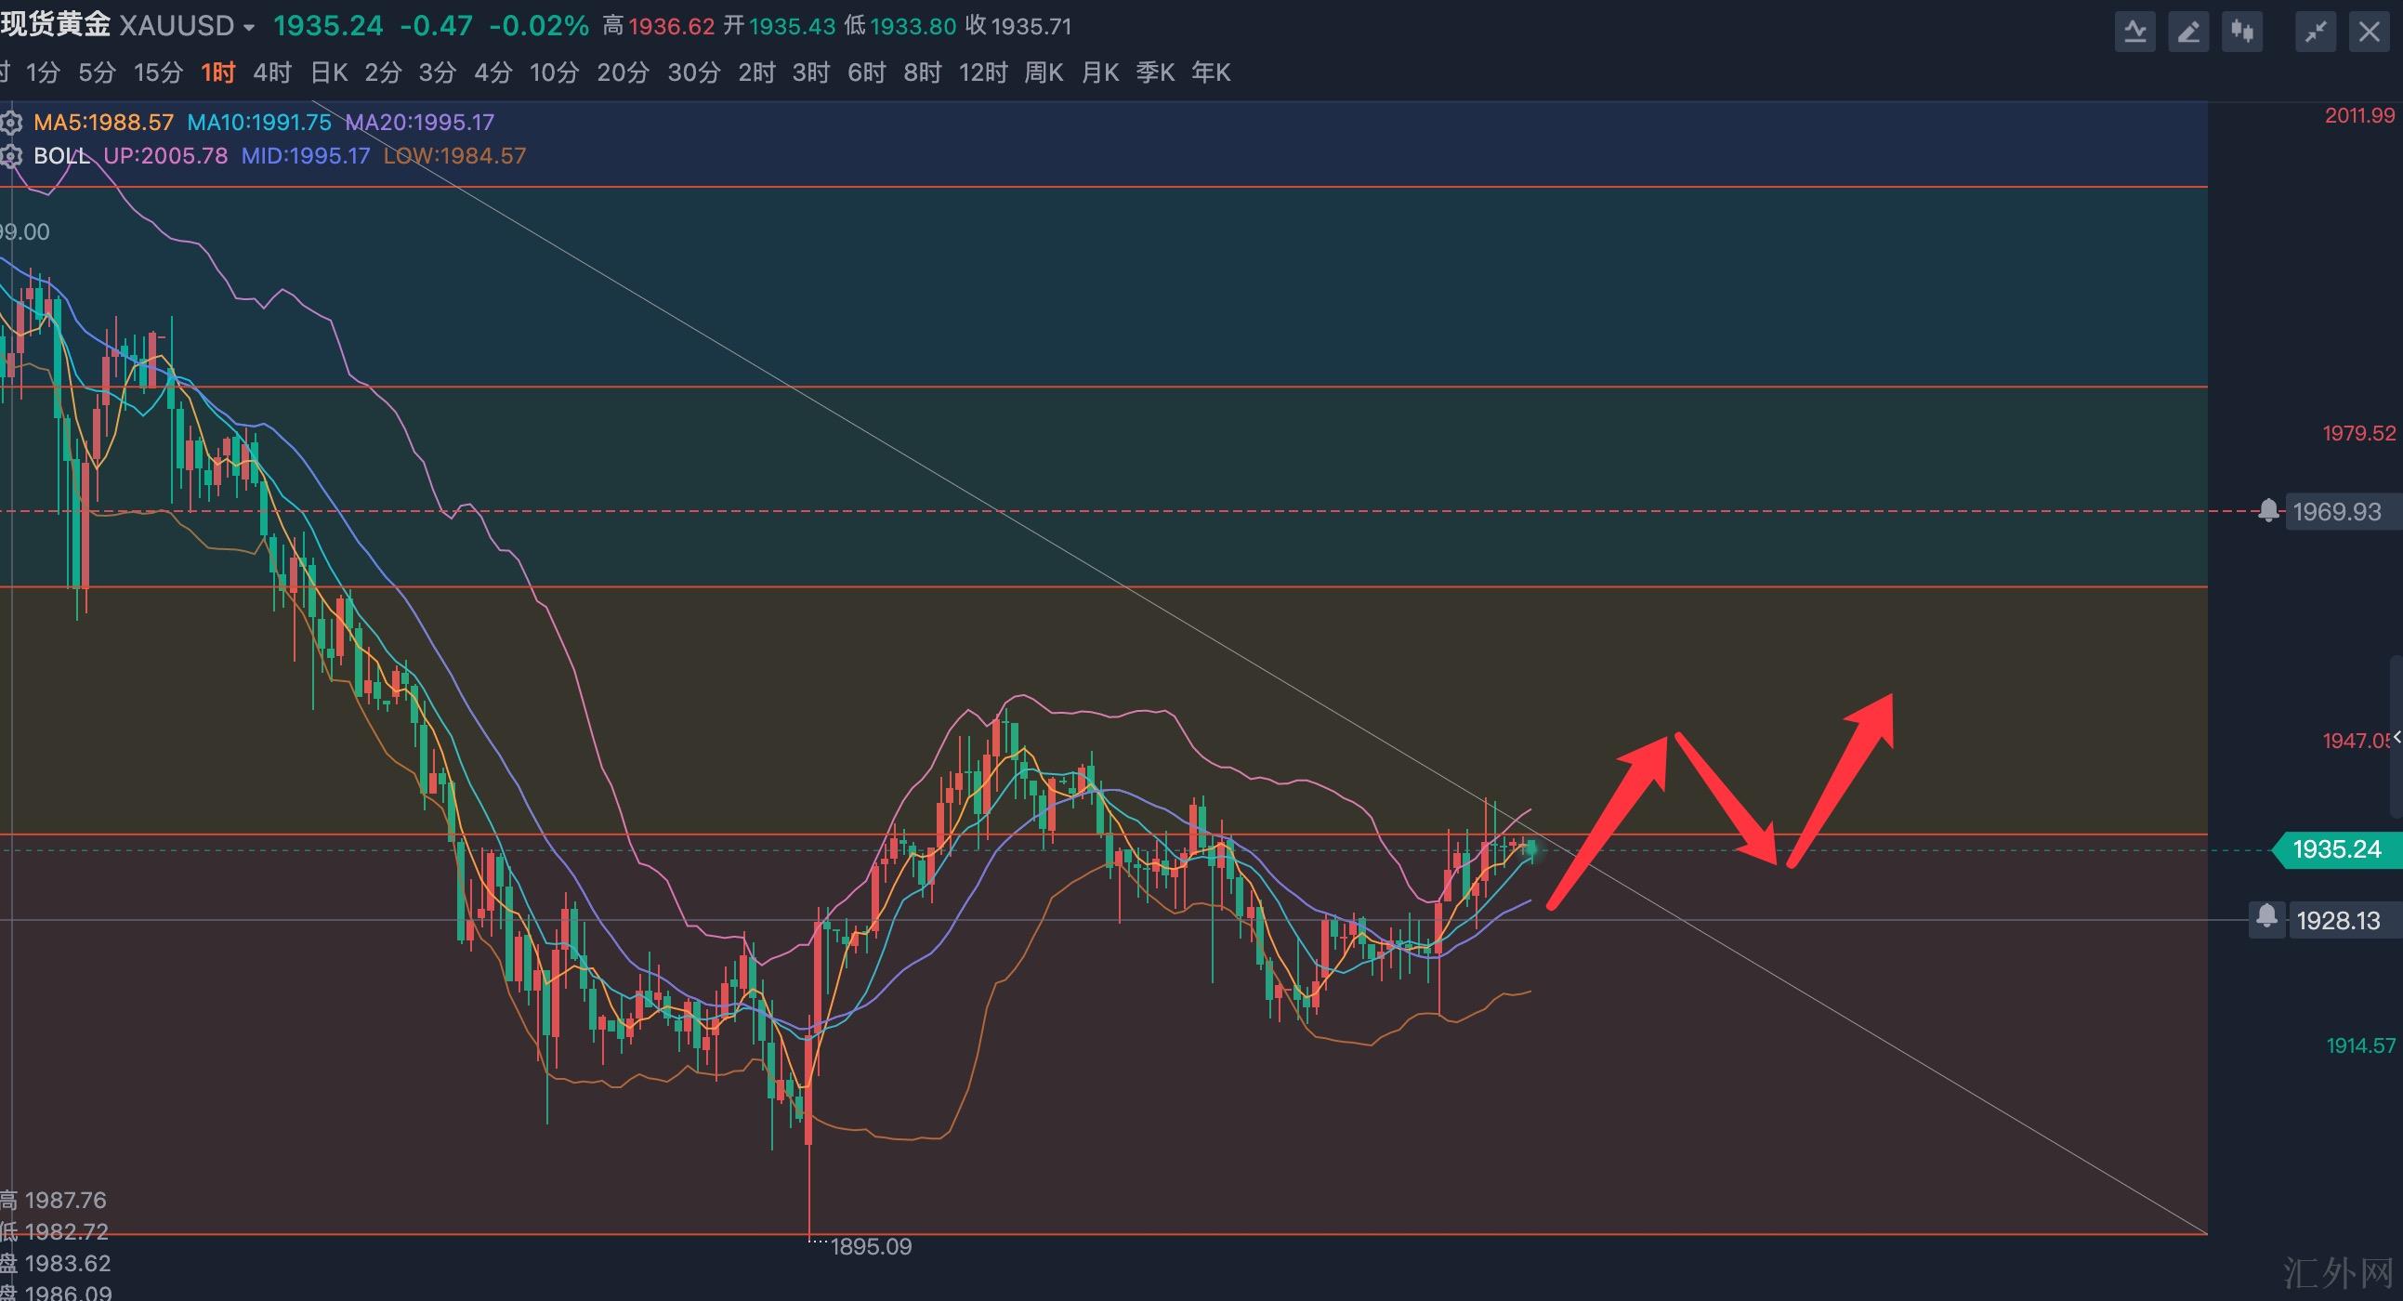Open MA indicator settings gear
Viewport: 2403px width, 1301px height.
tap(11, 122)
